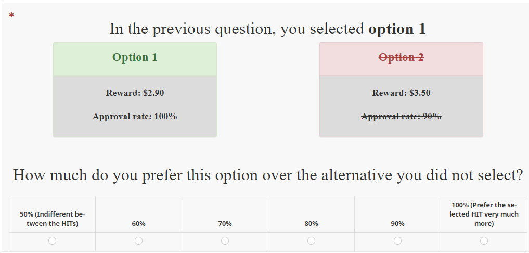Image resolution: width=529 pixels, height=253 pixels.
Task: Click the green Option 1 card header
Action: click(135, 57)
